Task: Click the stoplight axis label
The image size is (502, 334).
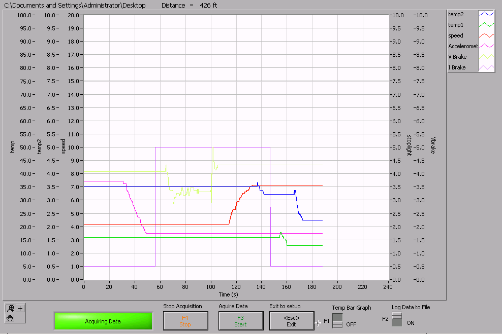Action: click(x=409, y=145)
